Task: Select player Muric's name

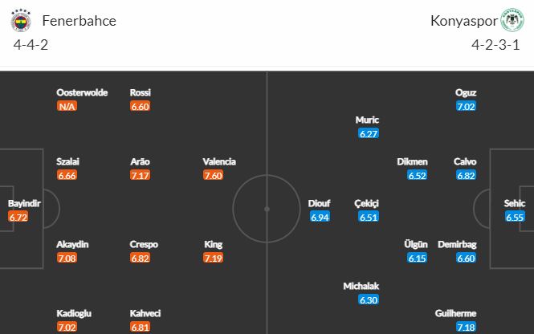Action: click(367, 120)
